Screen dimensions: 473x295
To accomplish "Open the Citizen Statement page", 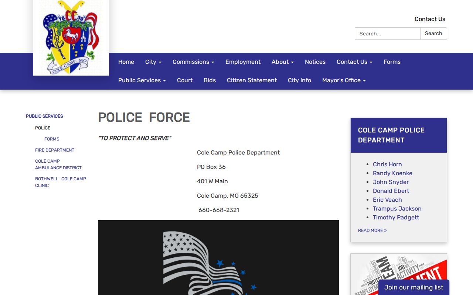I will pos(252,80).
